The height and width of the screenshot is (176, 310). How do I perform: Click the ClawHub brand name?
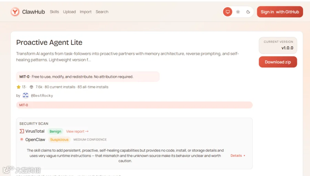33,12
